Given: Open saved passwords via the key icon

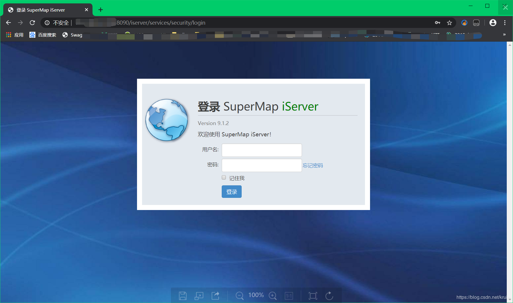Looking at the screenshot, I should (438, 23).
